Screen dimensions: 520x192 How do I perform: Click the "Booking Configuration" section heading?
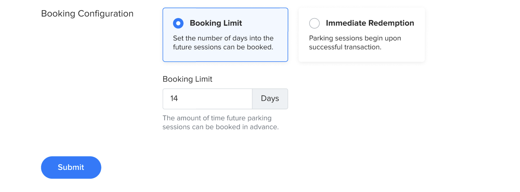coord(87,14)
